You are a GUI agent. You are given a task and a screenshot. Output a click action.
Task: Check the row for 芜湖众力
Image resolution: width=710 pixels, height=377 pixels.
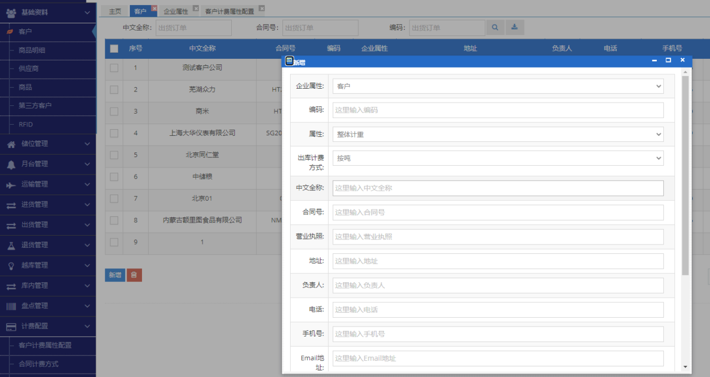tap(114, 89)
